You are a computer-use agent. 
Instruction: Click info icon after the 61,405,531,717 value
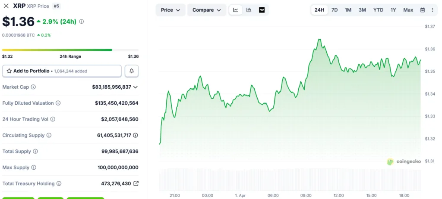[136, 135]
